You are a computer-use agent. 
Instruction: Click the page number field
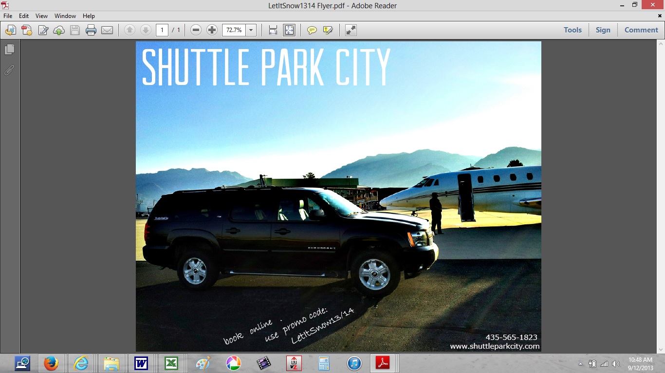tap(162, 30)
